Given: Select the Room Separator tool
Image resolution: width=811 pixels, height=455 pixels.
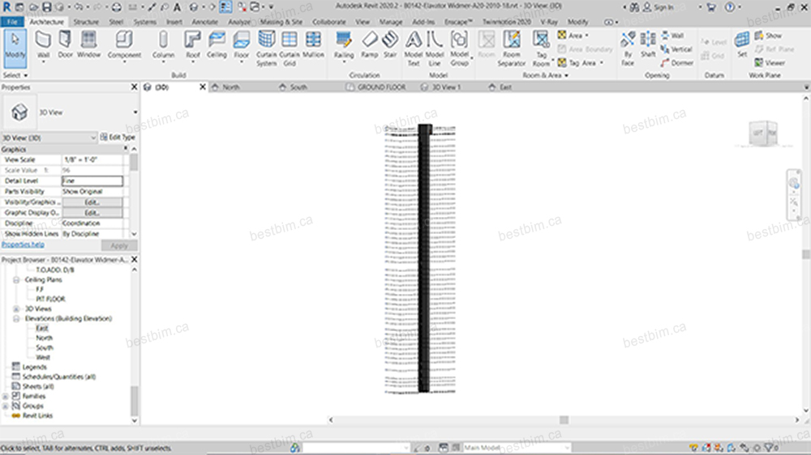Looking at the screenshot, I should 512,47.
